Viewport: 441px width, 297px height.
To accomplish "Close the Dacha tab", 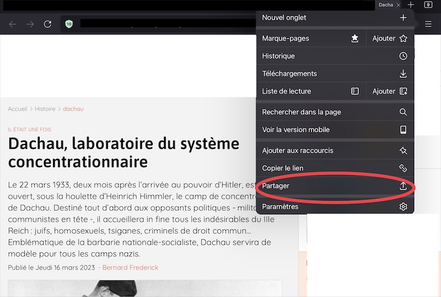I will (399, 5).
